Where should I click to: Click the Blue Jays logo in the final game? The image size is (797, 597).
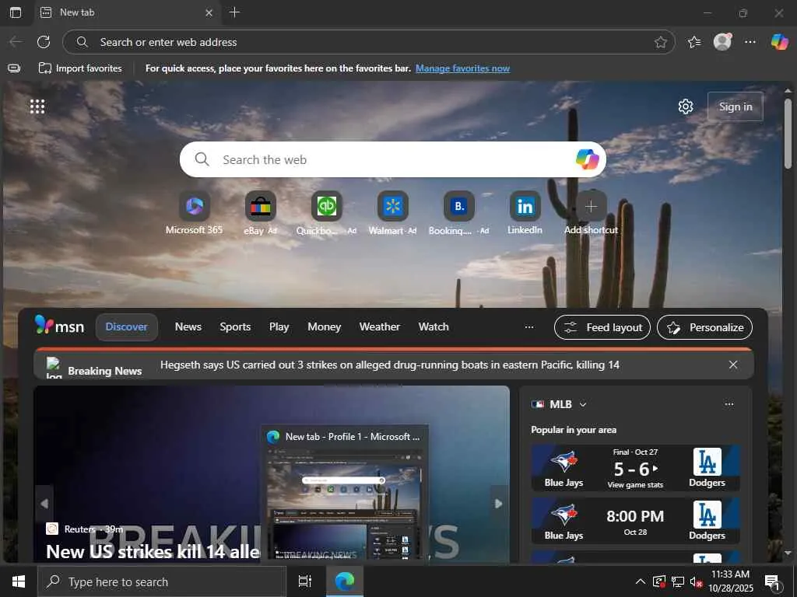coord(564,462)
